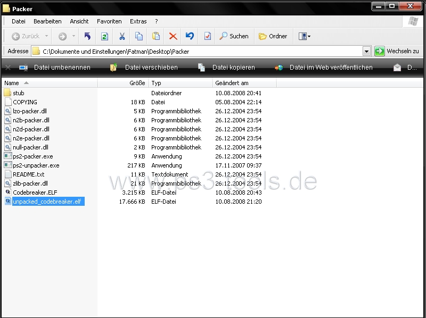Click the scissors cut icon
Viewport: 426px width, 318px height.
(x=122, y=36)
